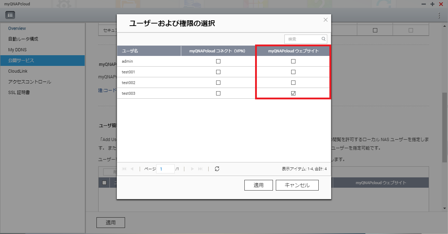Image resolution: width=448 pixels, height=234 pixels.
Task: Click the main page vertical scrollbar thumb
Action: pyautogui.click(x=445, y=128)
